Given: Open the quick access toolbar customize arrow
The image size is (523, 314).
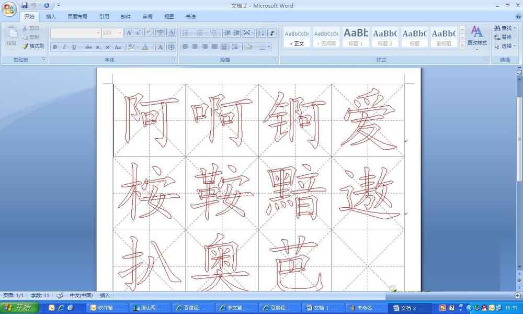Looking at the screenshot, I should pos(59,5).
